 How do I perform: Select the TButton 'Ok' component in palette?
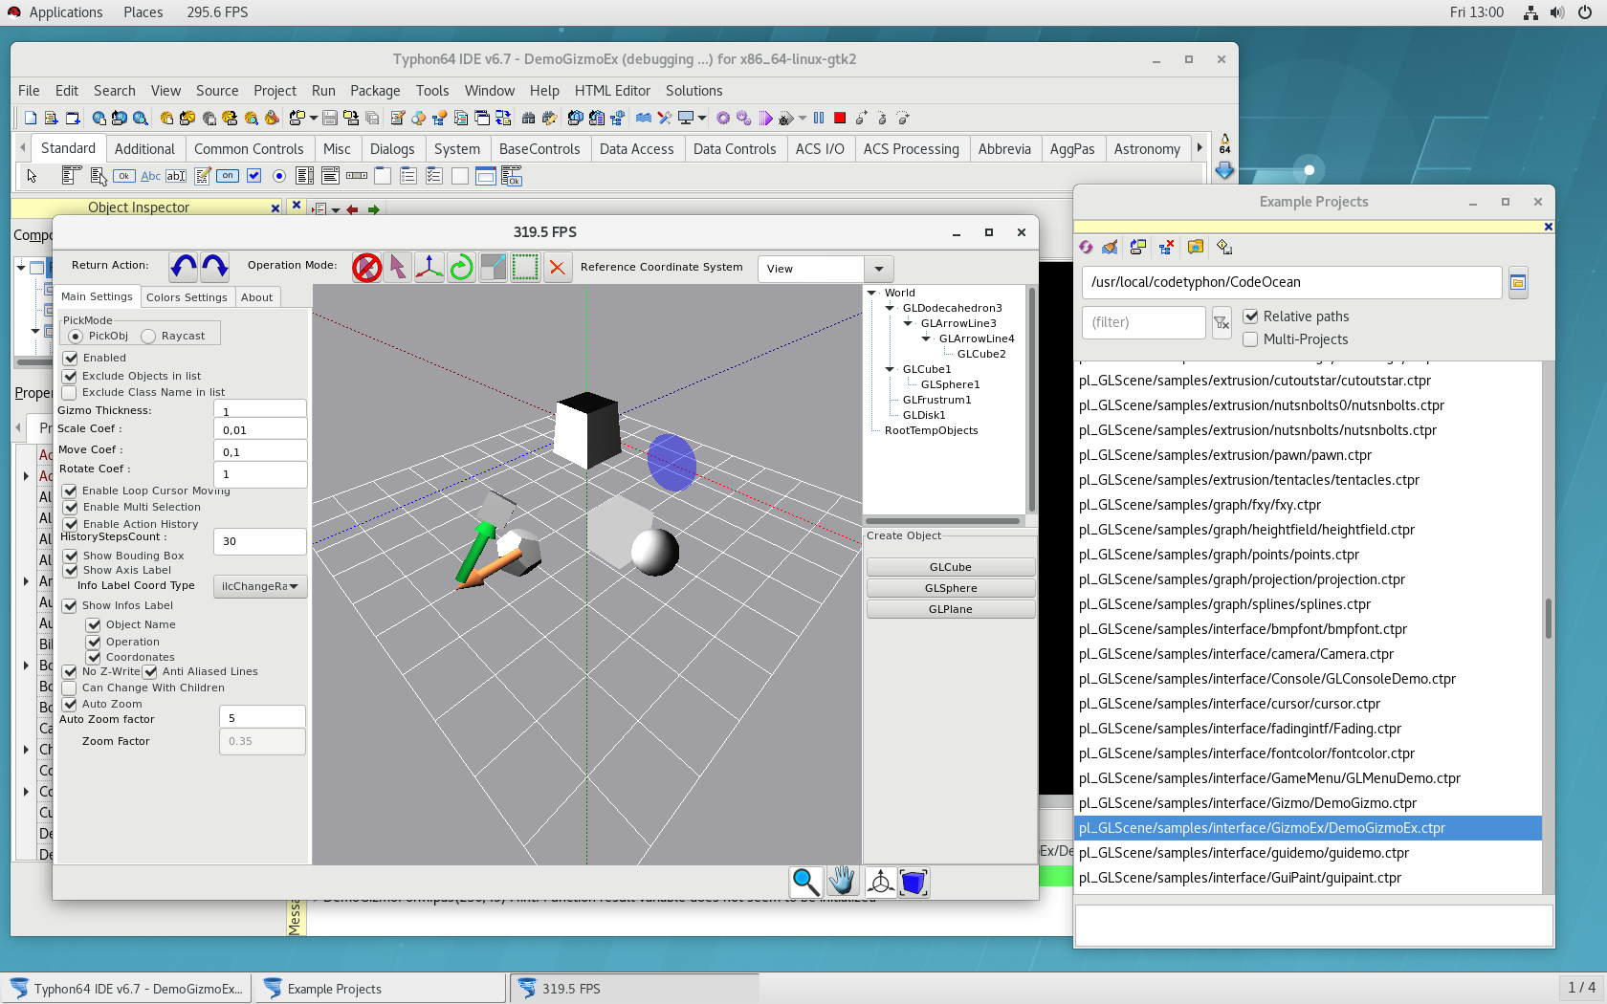tap(124, 176)
